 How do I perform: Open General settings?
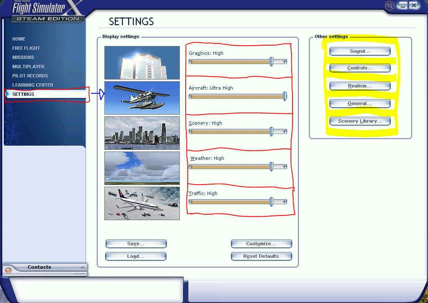[360, 103]
